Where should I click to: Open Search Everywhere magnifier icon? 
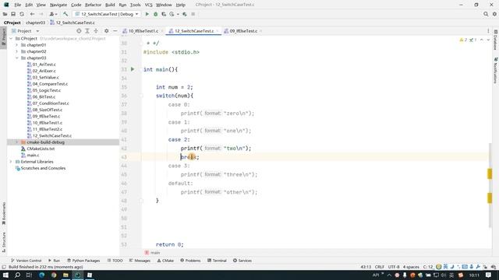(x=486, y=14)
